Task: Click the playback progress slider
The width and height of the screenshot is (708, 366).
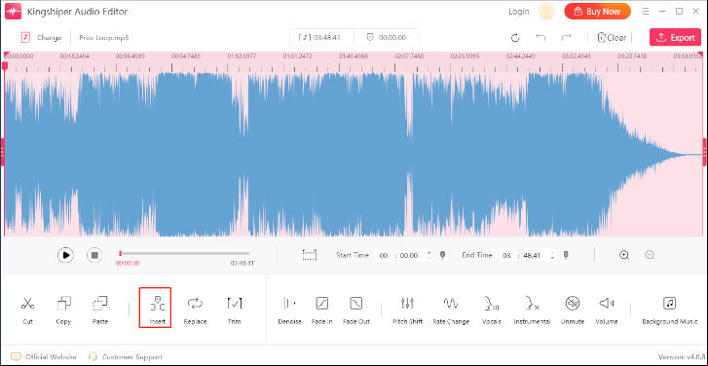Action: [x=184, y=254]
